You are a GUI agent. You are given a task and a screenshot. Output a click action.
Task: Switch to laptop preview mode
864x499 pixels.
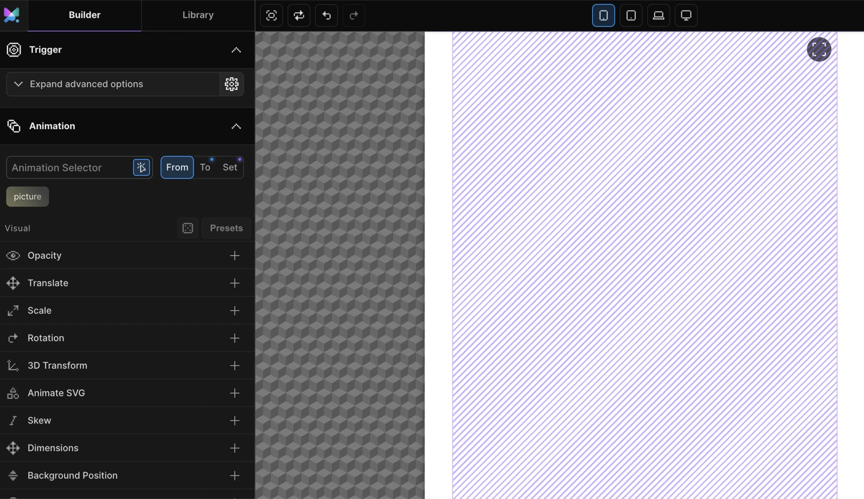coord(658,16)
